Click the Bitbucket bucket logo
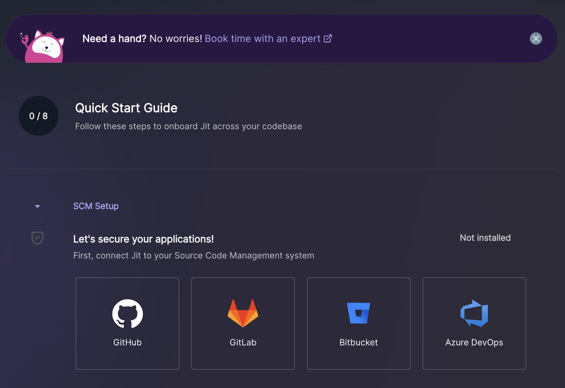 pyautogui.click(x=359, y=313)
